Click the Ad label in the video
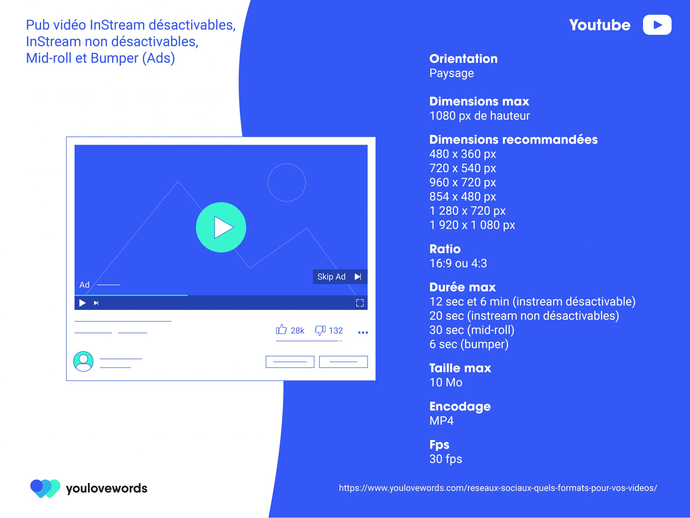 [84, 285]
